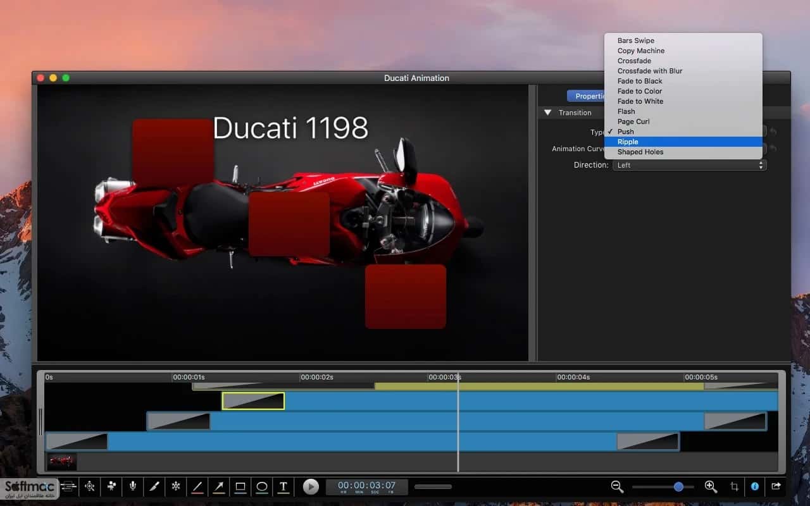Viewport: 810px width, 506px height.
Task: Zoom out the timeline with magnifier minus
Action: point(618,486)
